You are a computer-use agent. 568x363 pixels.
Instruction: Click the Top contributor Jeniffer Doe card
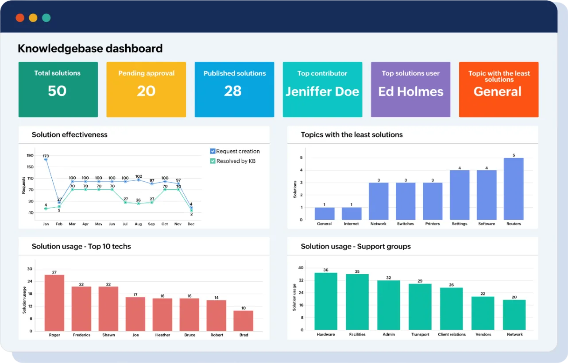pos(322,89)
